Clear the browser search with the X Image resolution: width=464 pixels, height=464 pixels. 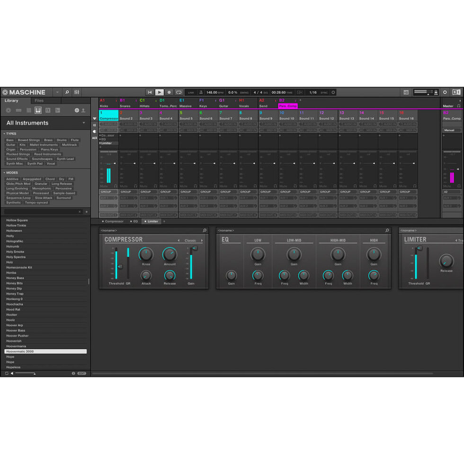point(80,212)
